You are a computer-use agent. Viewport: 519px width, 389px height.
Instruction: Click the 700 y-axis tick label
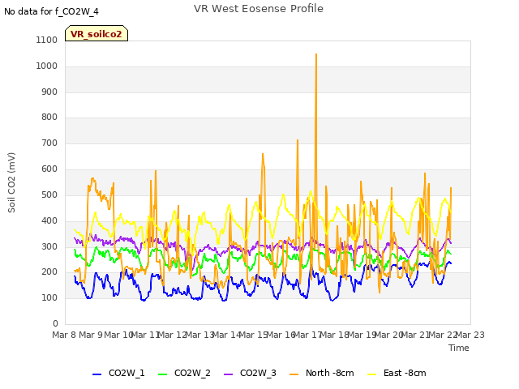(x=49, y=143)
